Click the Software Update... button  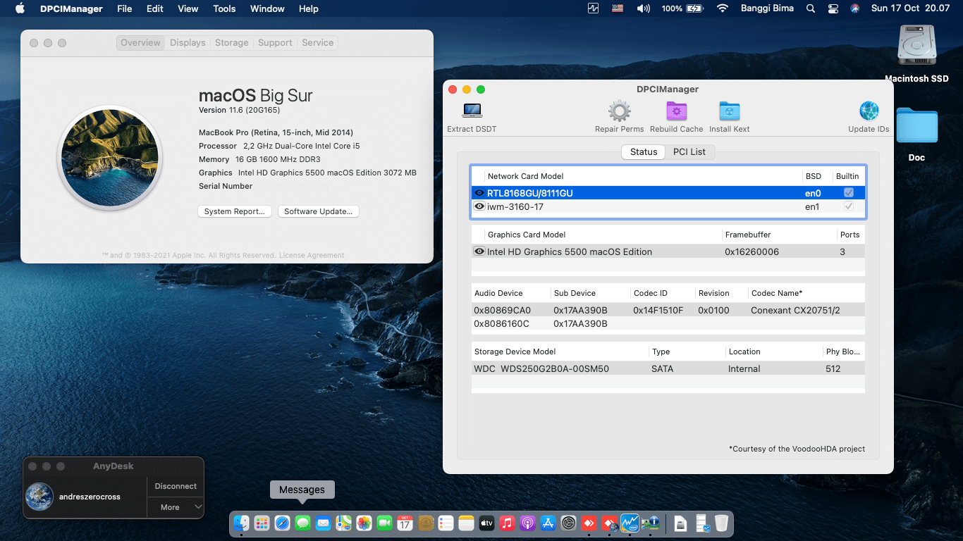pyautogui.click(x=319, y=211)
